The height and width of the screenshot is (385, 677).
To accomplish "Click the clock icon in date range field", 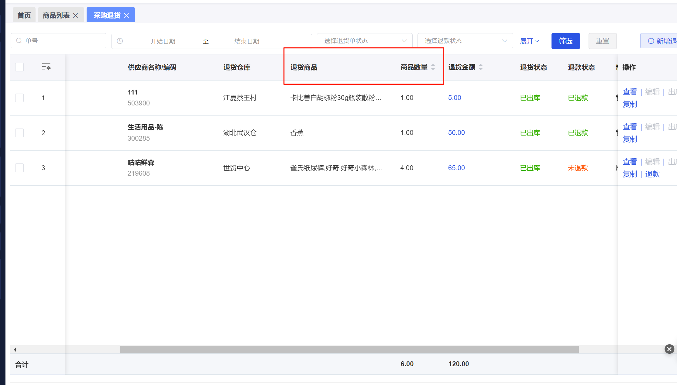I will [120, 41].
